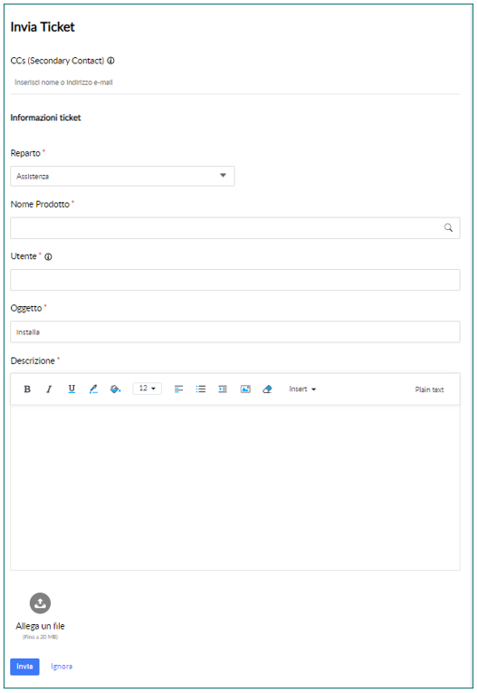This screenshot has width=477, height=693.
Task: Click the Invia submit button
Action: pos(24,667)
